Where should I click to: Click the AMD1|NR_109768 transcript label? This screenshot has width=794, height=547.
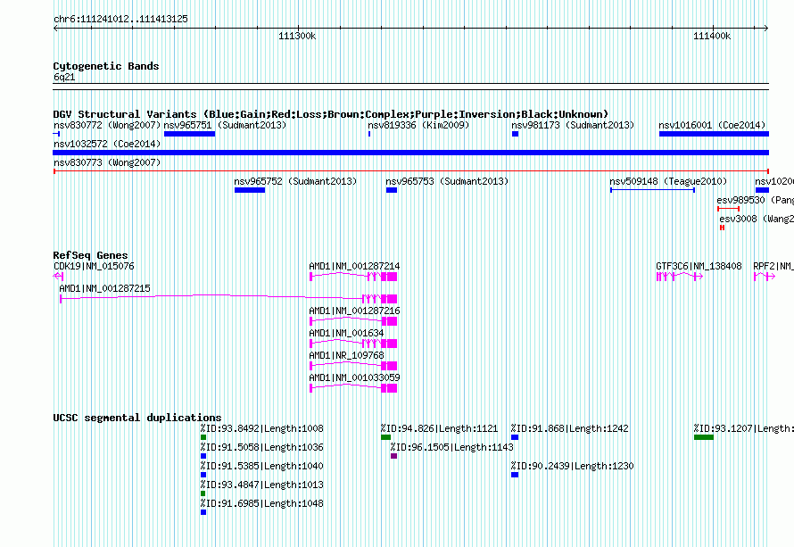[x=346, y=355]
